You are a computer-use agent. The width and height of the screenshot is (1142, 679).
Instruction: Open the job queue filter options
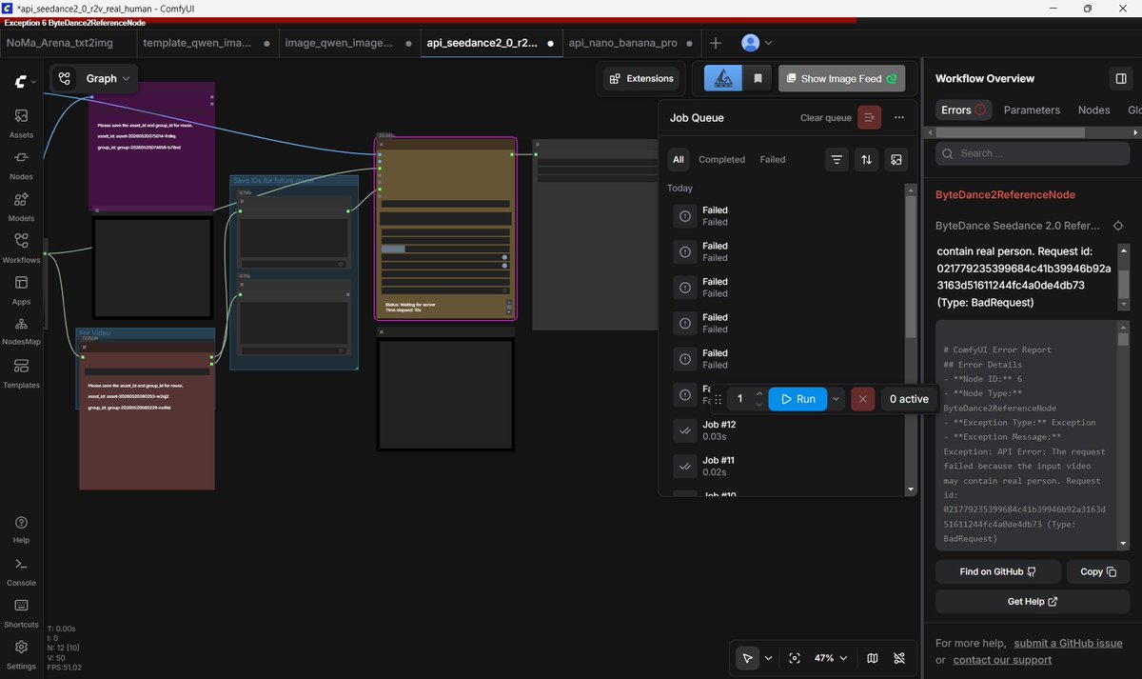(837, 160)
